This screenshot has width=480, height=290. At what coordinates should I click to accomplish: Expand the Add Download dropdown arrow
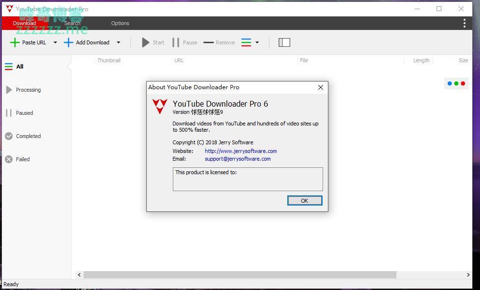(x=118, y=42)
